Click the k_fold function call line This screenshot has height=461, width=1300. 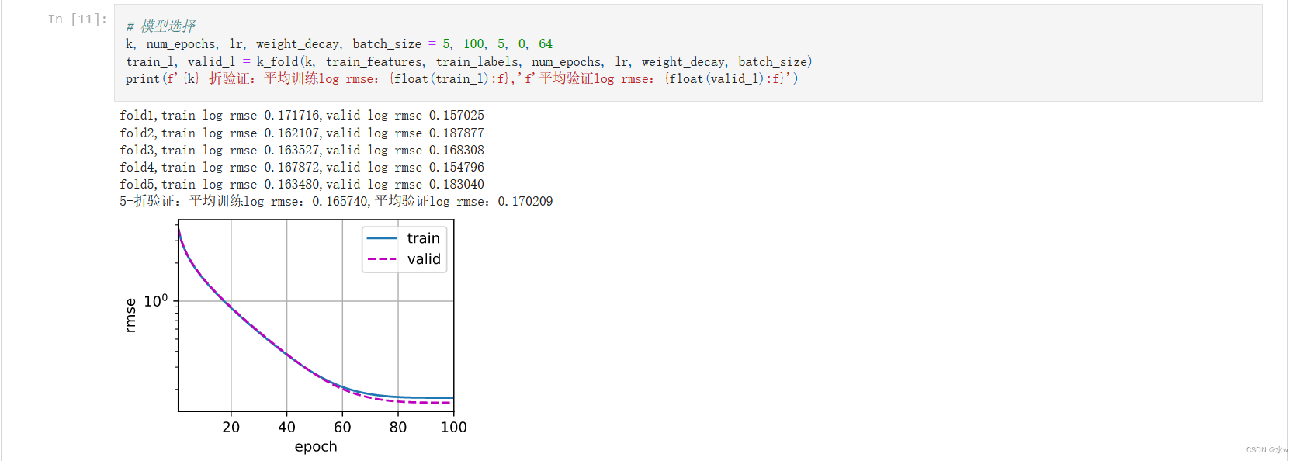[469, 61]
